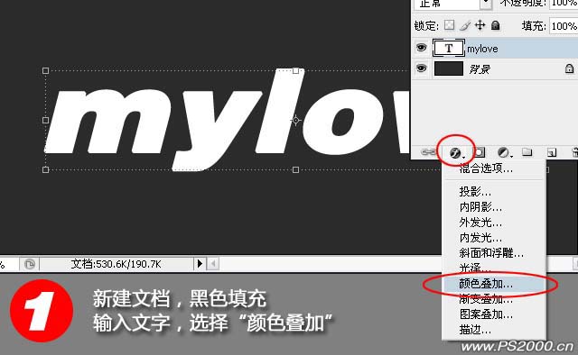Click the text box center crosshair point
578x355 pixels.
295,121
